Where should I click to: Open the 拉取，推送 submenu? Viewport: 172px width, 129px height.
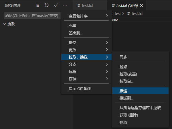pyautogui.click(x=86, y=57)
